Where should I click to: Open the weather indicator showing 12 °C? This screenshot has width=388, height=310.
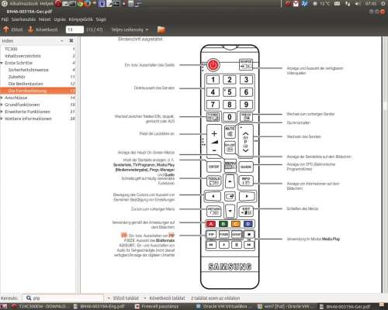click(x=322, y=4)
